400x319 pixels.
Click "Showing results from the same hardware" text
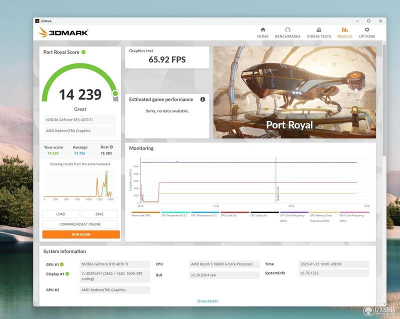[x=80, y=164]
